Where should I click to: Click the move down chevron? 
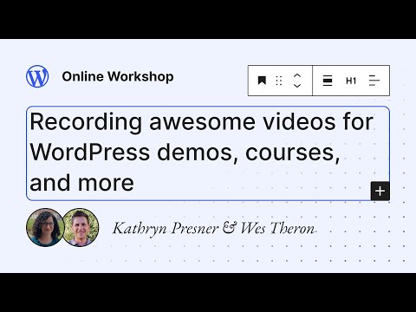[x=297, y=86]
